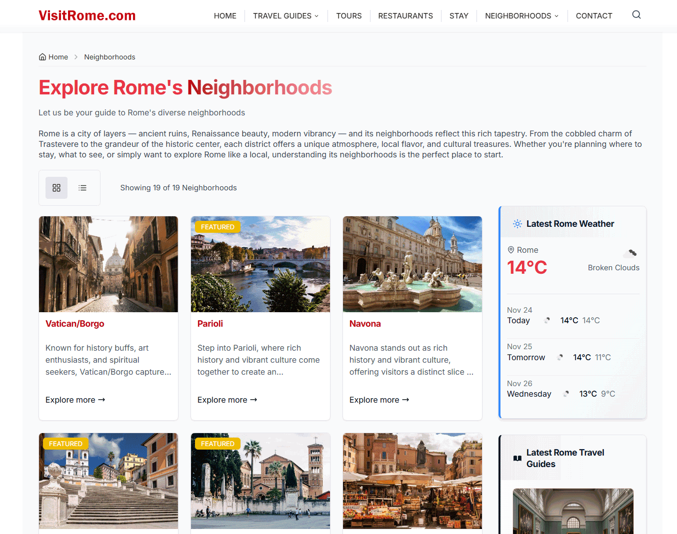Open the search magnifier icon
Viewport: 677px width, 534px height.
[x=636, y=15]
